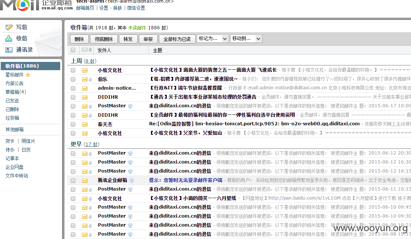Click envelope icon of 小桔文化社 父亲节 row
Image resolution: width=411 pixels, height=239 pixels.
85,134
